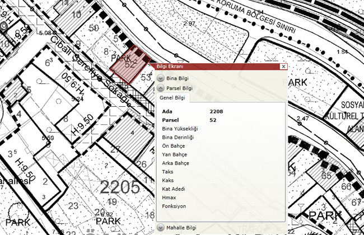Close the Bilgi Ekranı dialog
Screen dimensions: 364x235
point(283,66)
